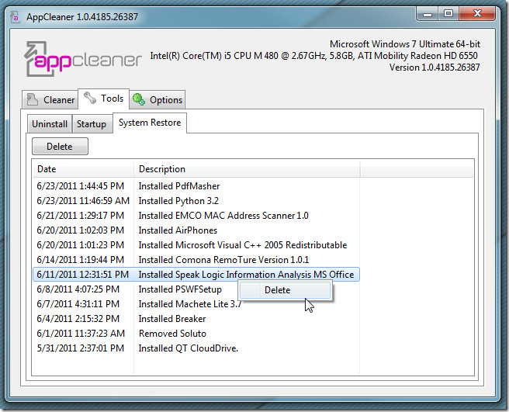Sort by the Date column header
509x412 pixels.
(x=83, y=169)
